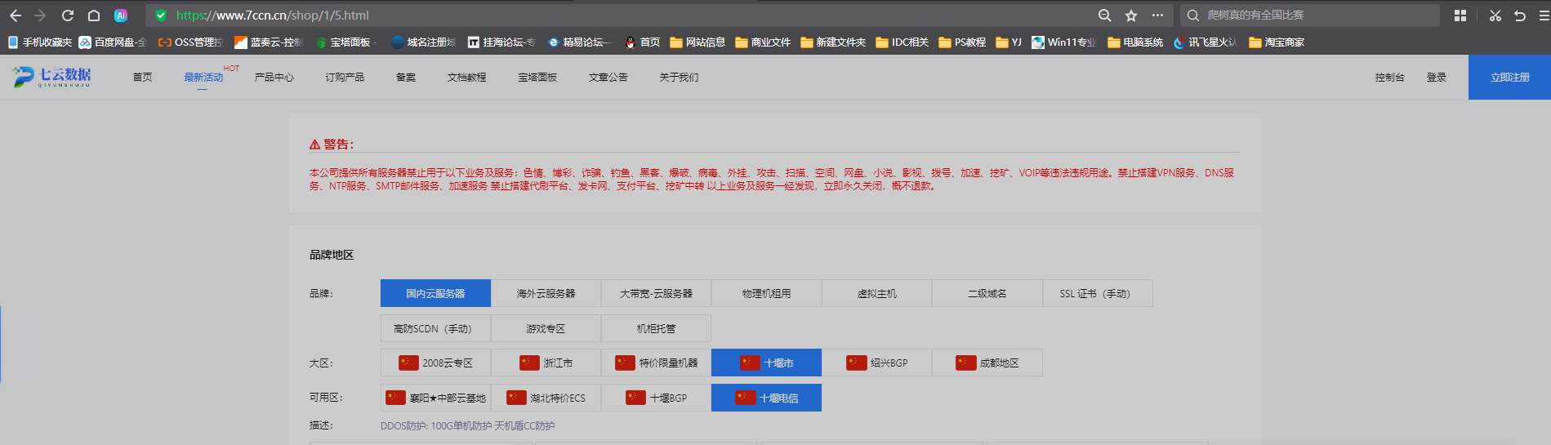Viewport: 1551px width, 445px height.
Task: Open 产品中心 in the site navigation
Action: pyautogui.click(x=274, y=78)
